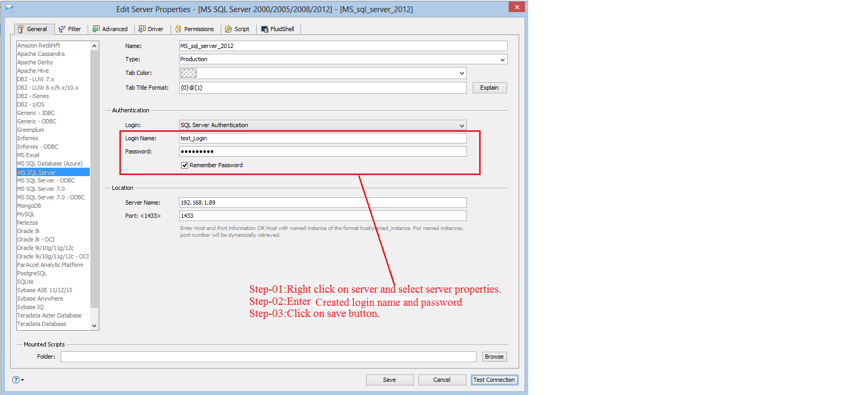The image size is (842, 395).
Task: Select Generic - ODBC entry
Action: 36,121
